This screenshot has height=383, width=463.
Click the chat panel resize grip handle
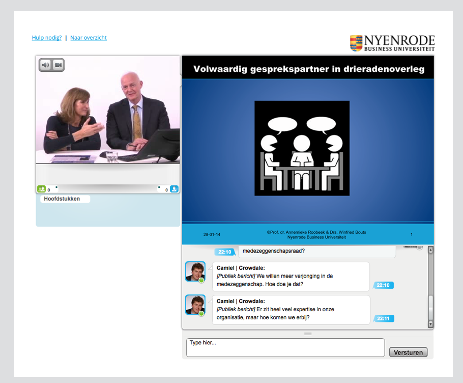(308, 334)
